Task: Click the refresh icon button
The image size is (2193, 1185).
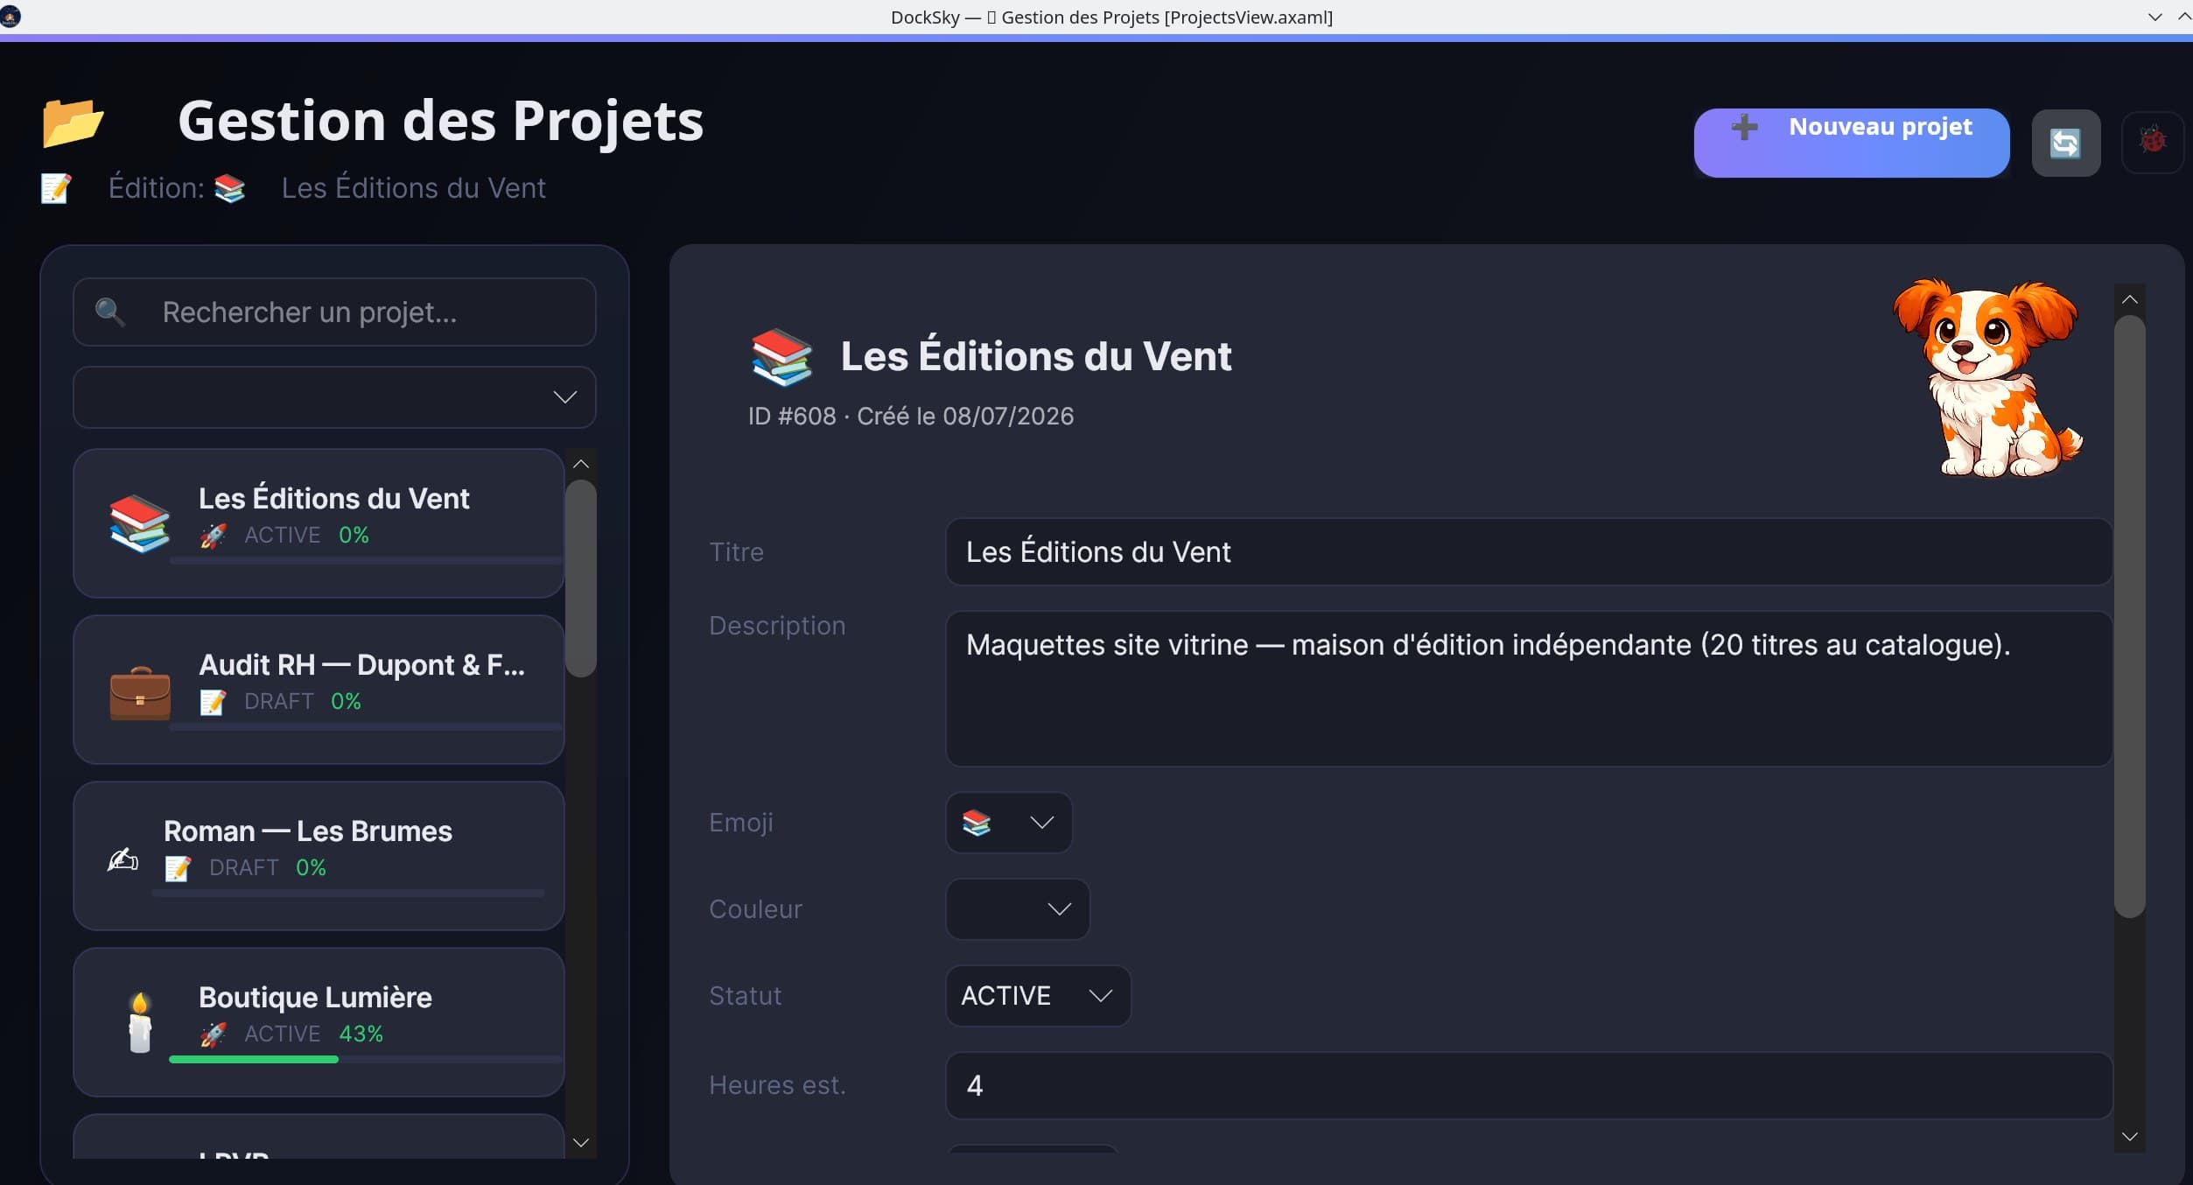Action: click(2065, 143)
